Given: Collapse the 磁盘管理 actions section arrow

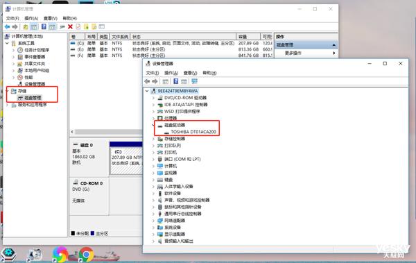Looking at the screenshot, I should [333, 45].
